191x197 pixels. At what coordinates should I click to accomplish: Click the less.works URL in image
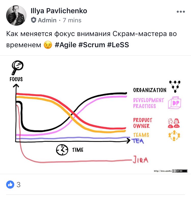point(163,171)
